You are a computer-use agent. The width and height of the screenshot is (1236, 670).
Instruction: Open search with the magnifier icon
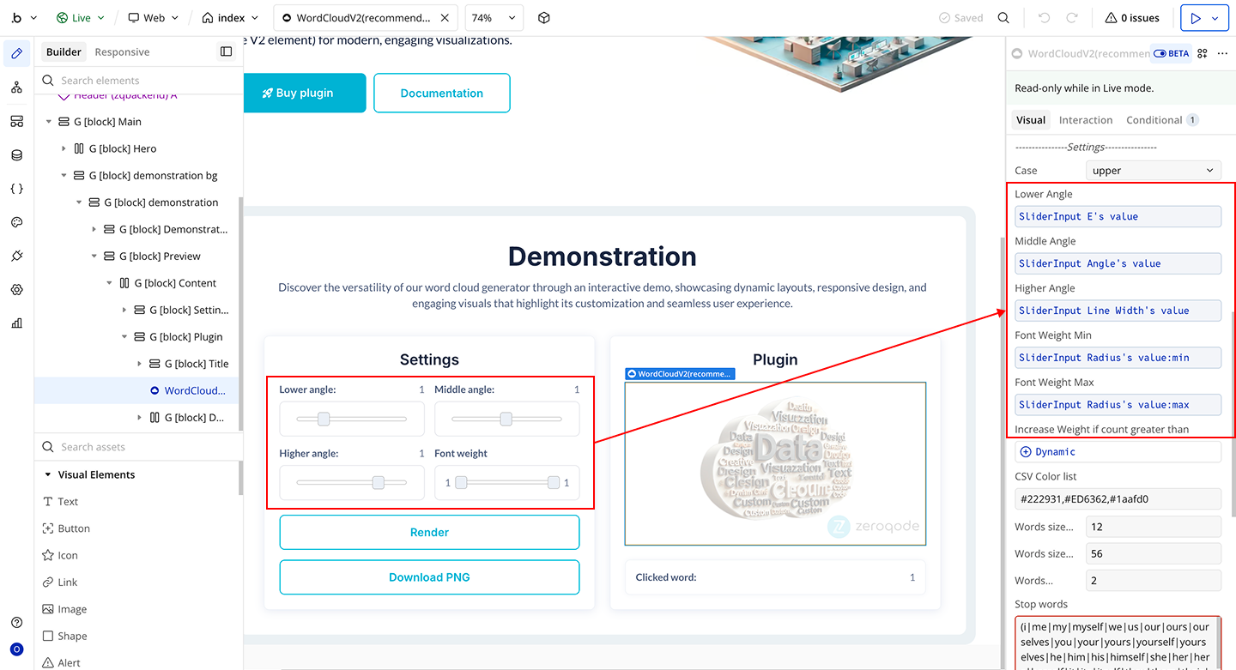click(1003, 18)
